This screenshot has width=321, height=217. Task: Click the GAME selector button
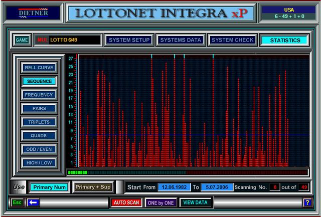click(x=22, y=40)
